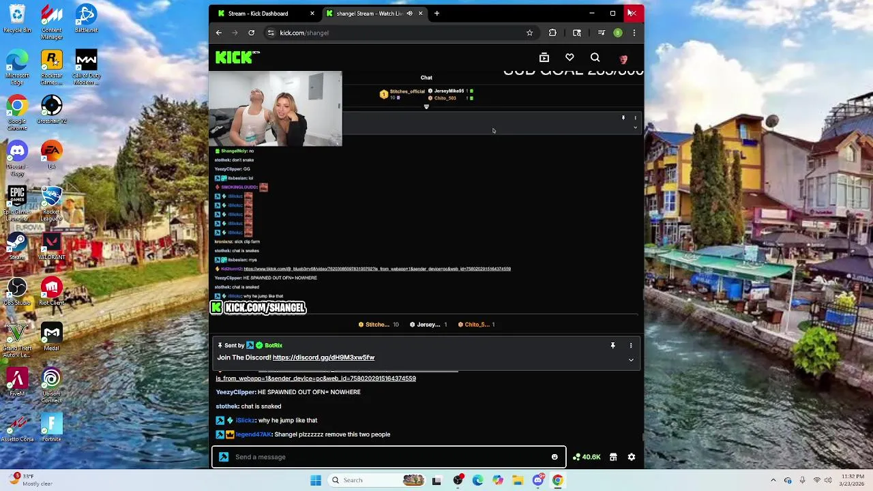The width and height of the screenshot is (873, 491).
Task: Click the Jersey... gifter entry
Action: click(428, 325)
